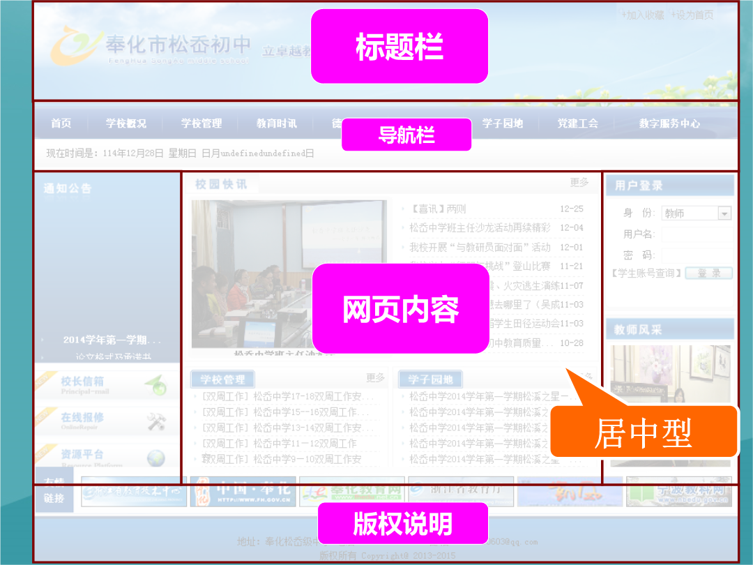Click the 奉化市松岙初中 school logo
Image resolution: width=753 pixels, height=565 pixels.
pos(151,45)
